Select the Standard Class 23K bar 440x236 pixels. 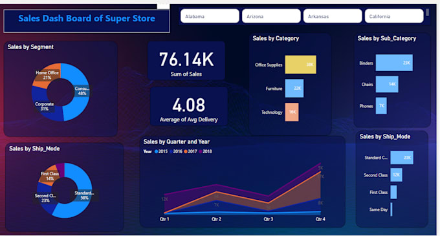tap(402, 158)
